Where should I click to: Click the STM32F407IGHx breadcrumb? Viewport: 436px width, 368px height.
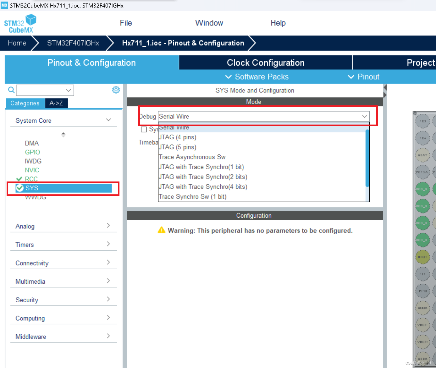[x=73, y=43]
